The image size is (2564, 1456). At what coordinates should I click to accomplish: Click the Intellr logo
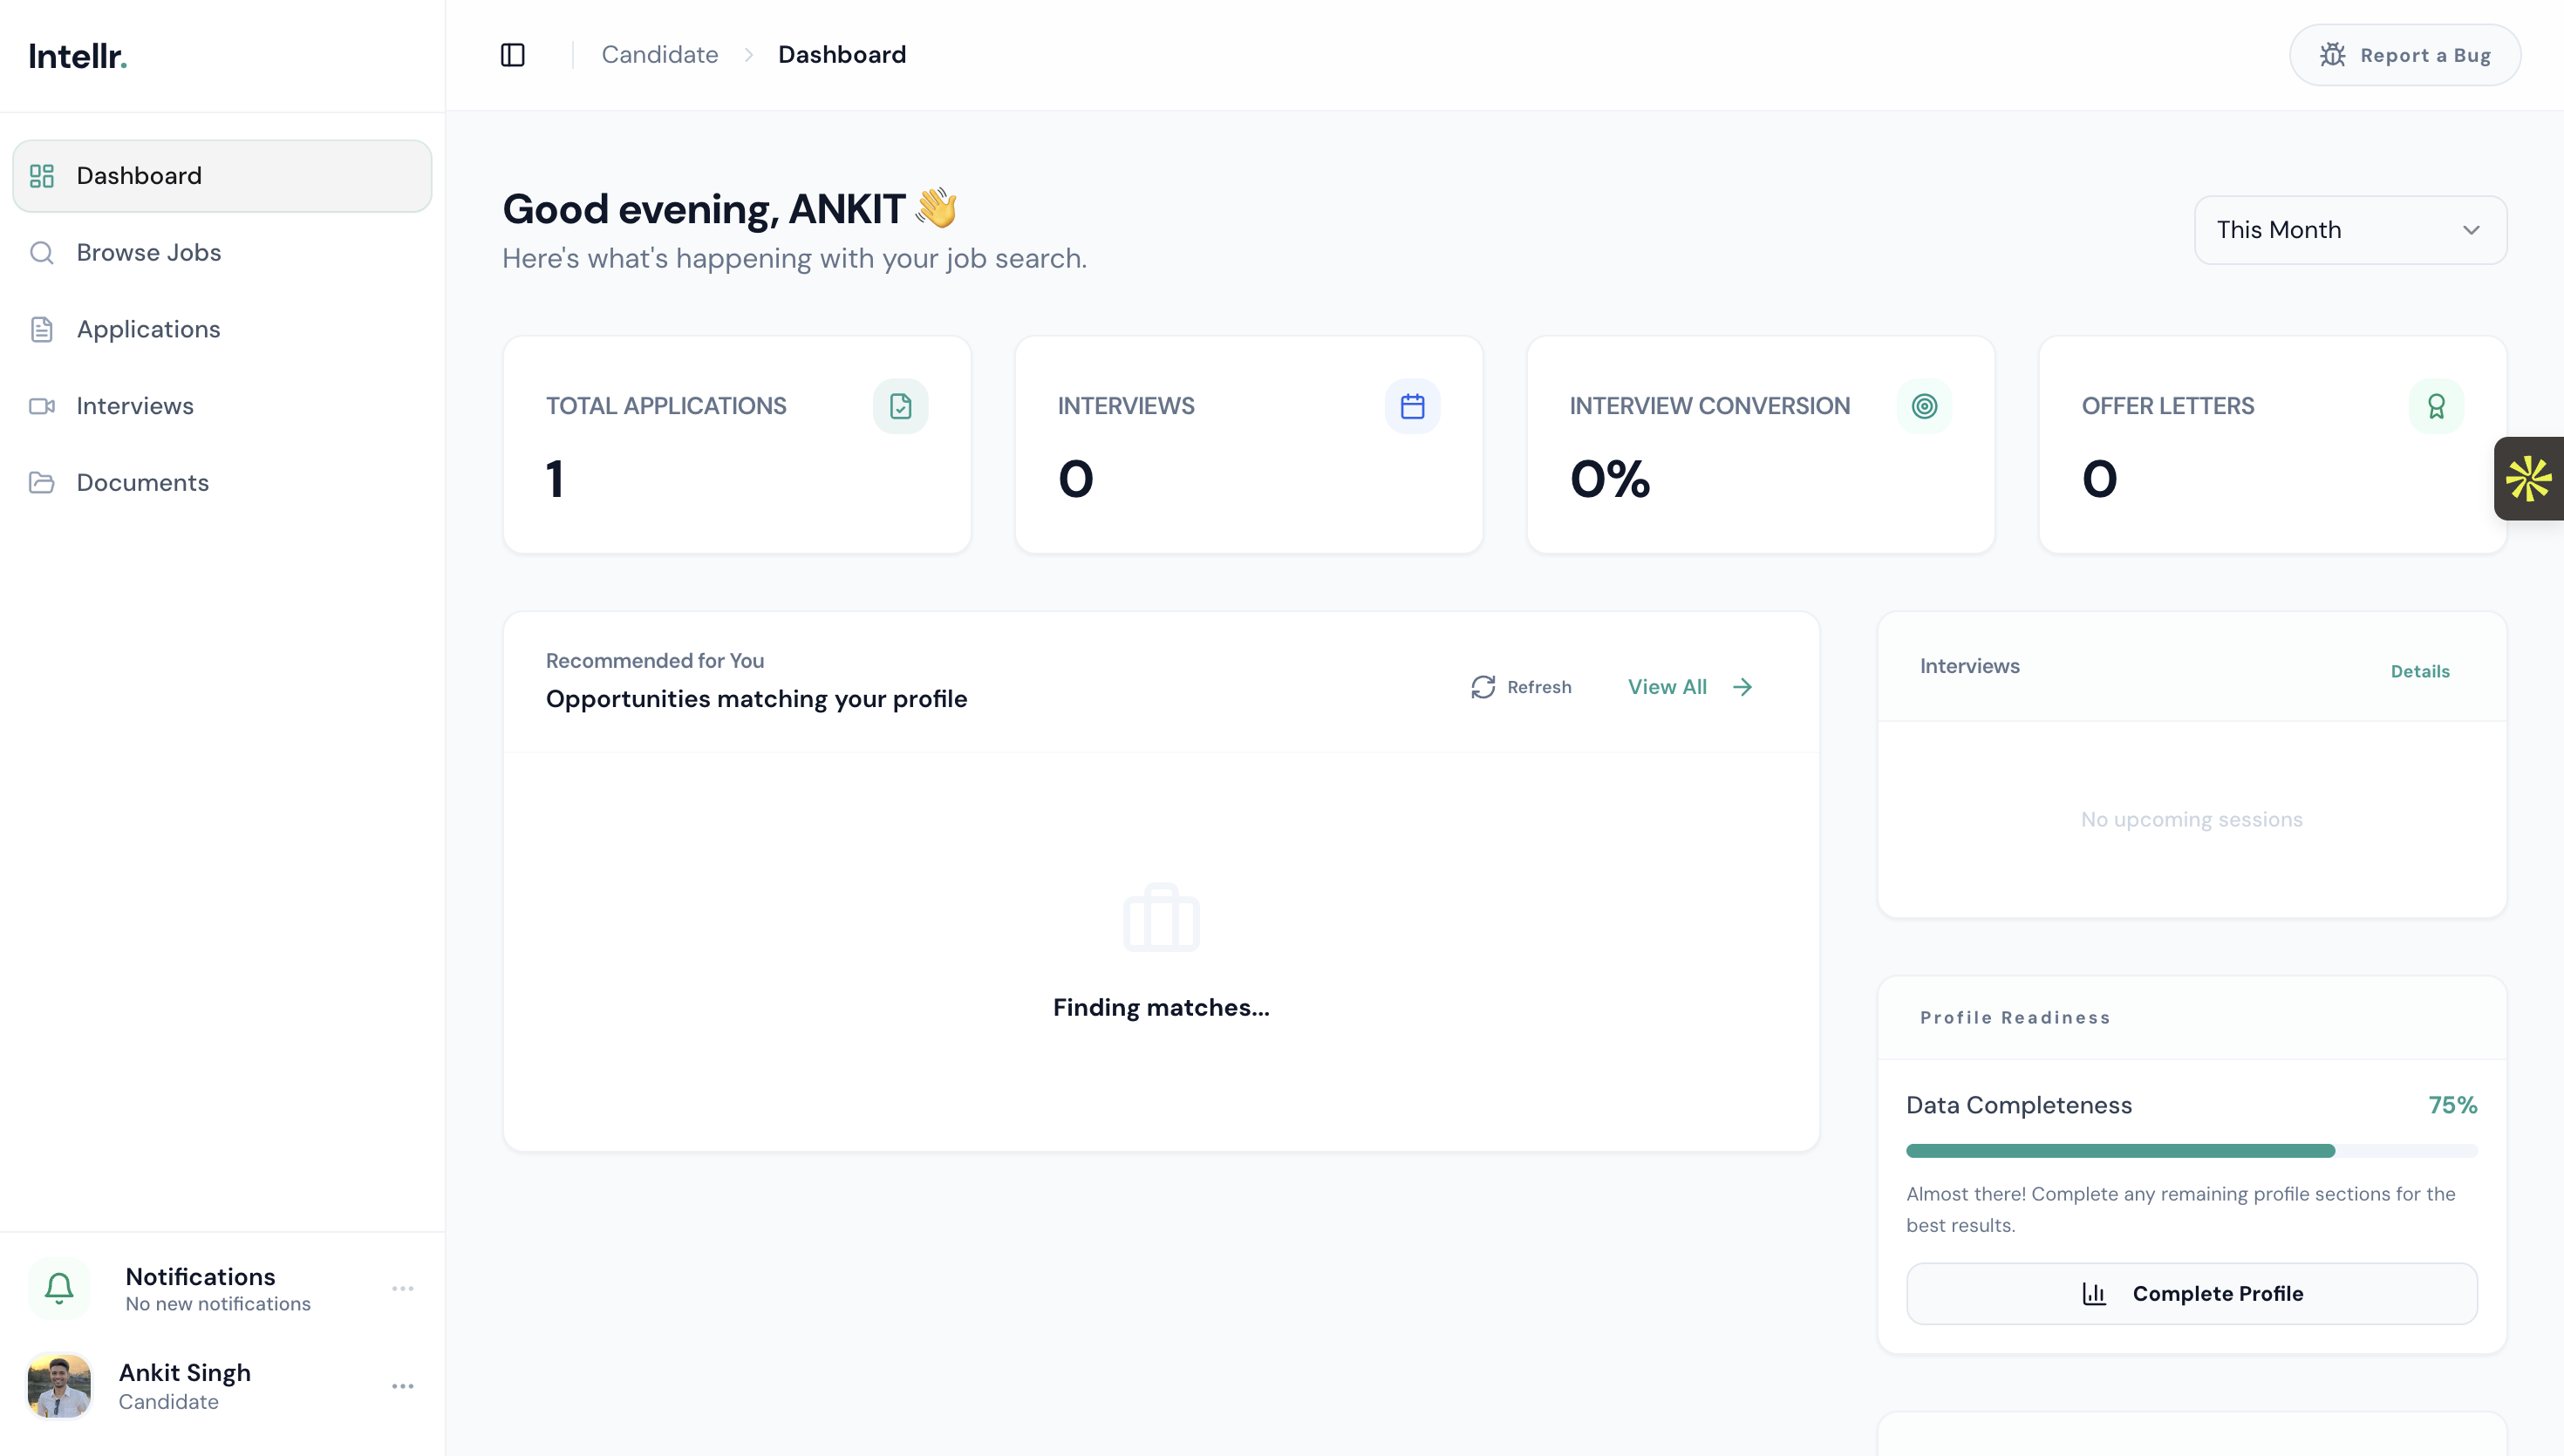click(x=78, y=56)
